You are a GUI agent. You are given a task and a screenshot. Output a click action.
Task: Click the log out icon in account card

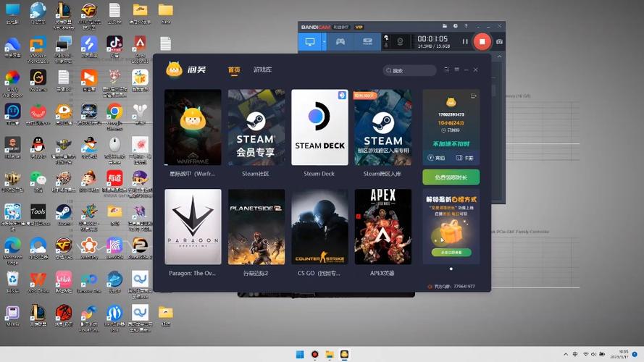point(473,96)
